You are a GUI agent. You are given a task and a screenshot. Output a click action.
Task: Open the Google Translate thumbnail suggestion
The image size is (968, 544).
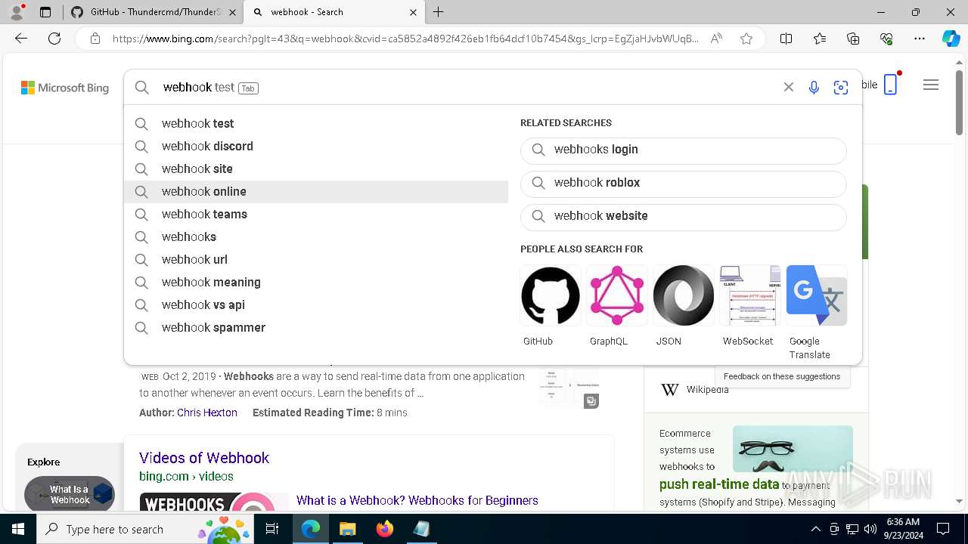click(x=817, y=313)
